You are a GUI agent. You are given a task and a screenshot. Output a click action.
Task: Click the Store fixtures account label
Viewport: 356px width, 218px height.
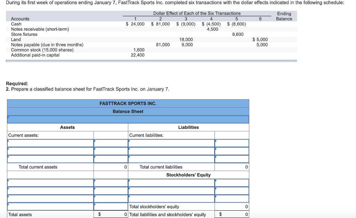click(24, 34)
